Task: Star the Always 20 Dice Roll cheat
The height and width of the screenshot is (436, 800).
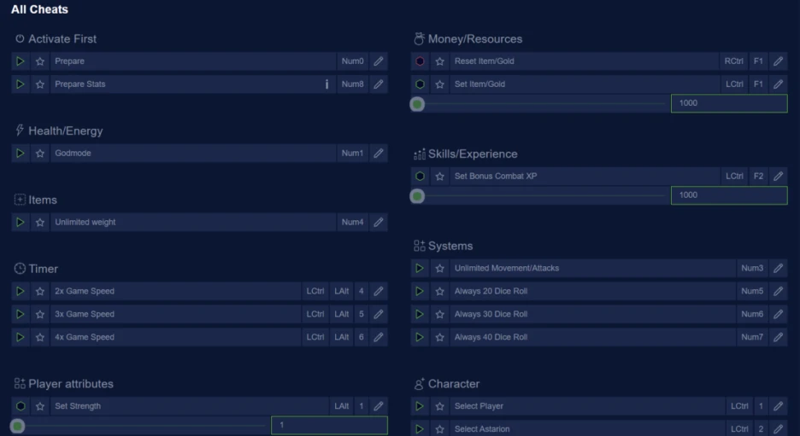Action: click(x=439, y=291)
